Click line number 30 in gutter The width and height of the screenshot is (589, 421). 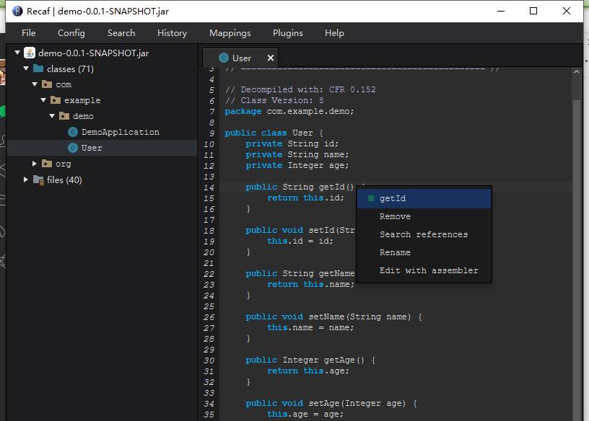pos(209,360)
